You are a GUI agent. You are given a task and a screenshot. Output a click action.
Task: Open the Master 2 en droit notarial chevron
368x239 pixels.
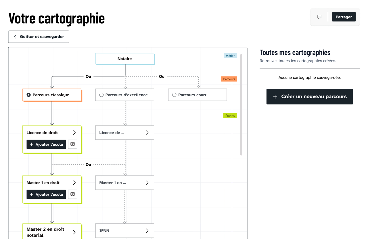tap(74, 232)
